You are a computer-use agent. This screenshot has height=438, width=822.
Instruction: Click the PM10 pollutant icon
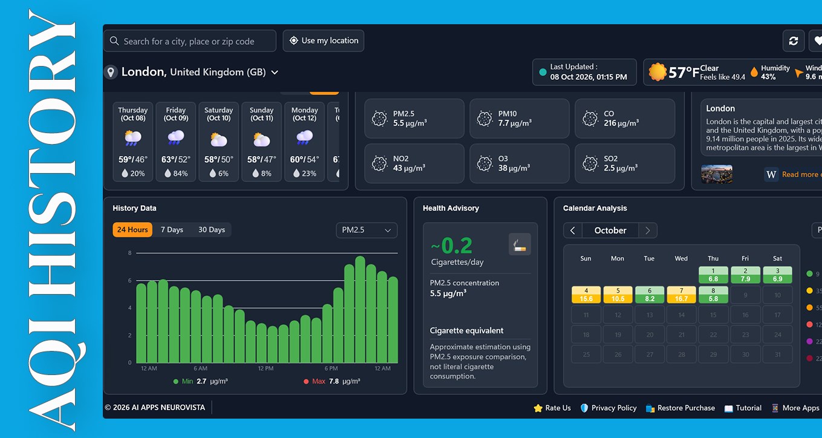coord(485,119)
